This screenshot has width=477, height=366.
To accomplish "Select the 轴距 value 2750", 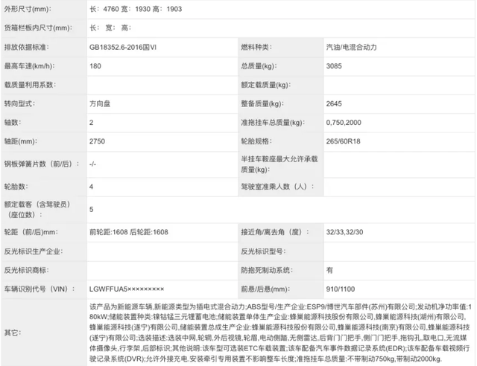I will pyautogui.click(x=98, y=140).
